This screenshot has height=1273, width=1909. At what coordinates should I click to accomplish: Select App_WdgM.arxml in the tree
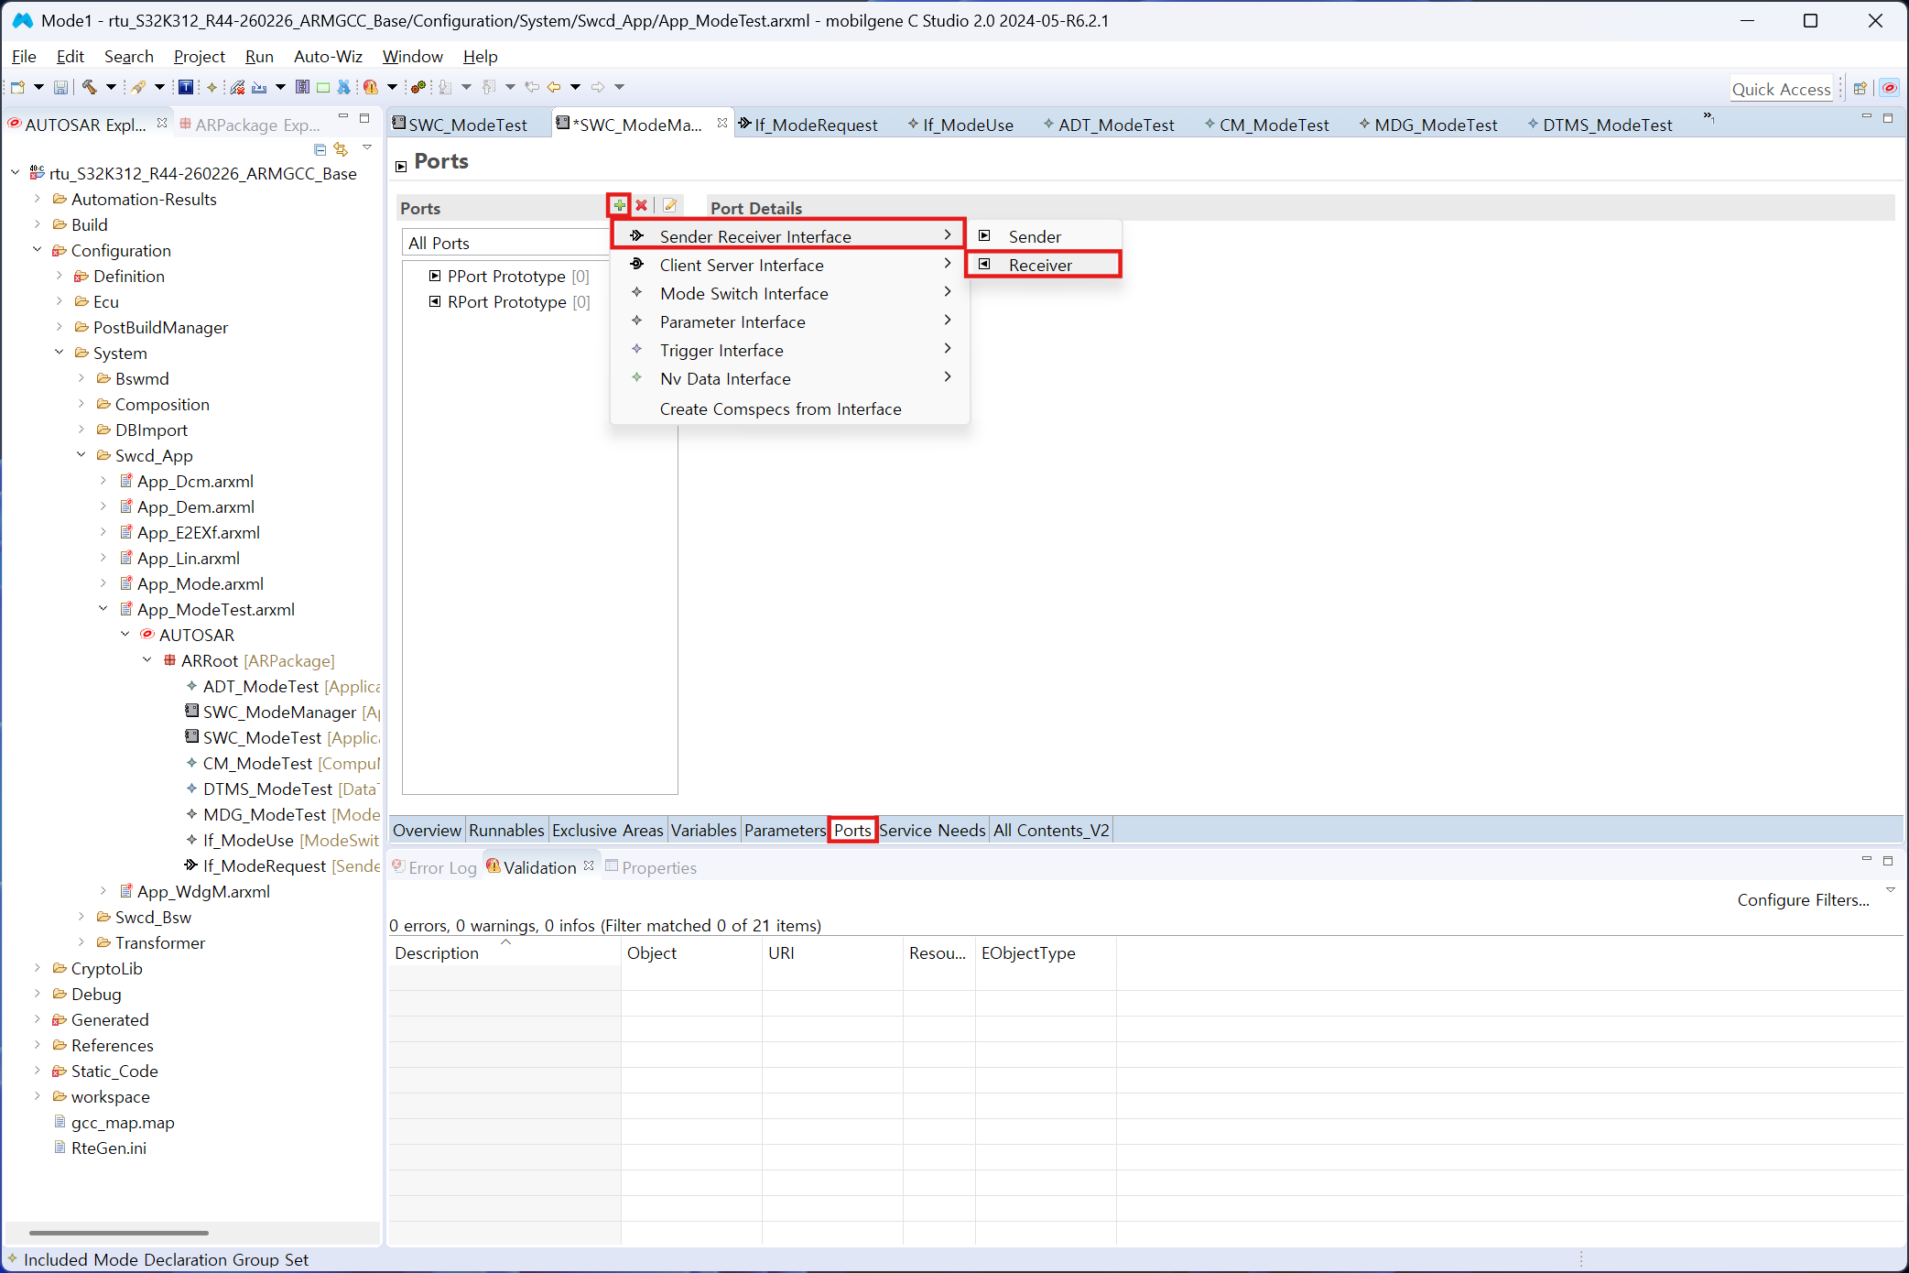[194, 891]
